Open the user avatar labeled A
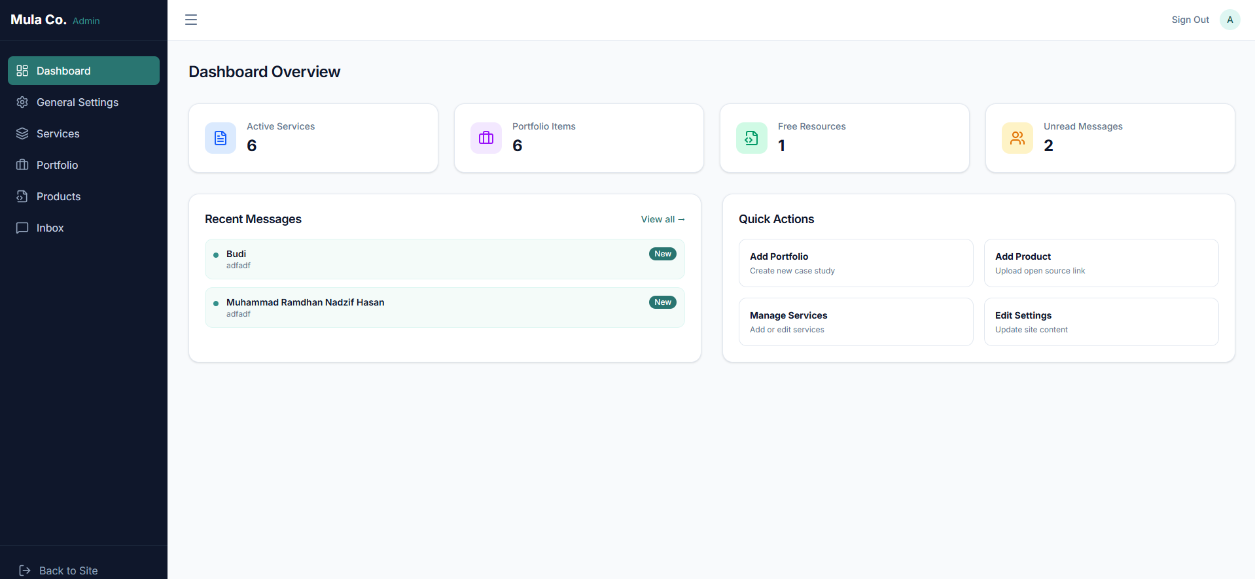 click(x=1230, y=20)
